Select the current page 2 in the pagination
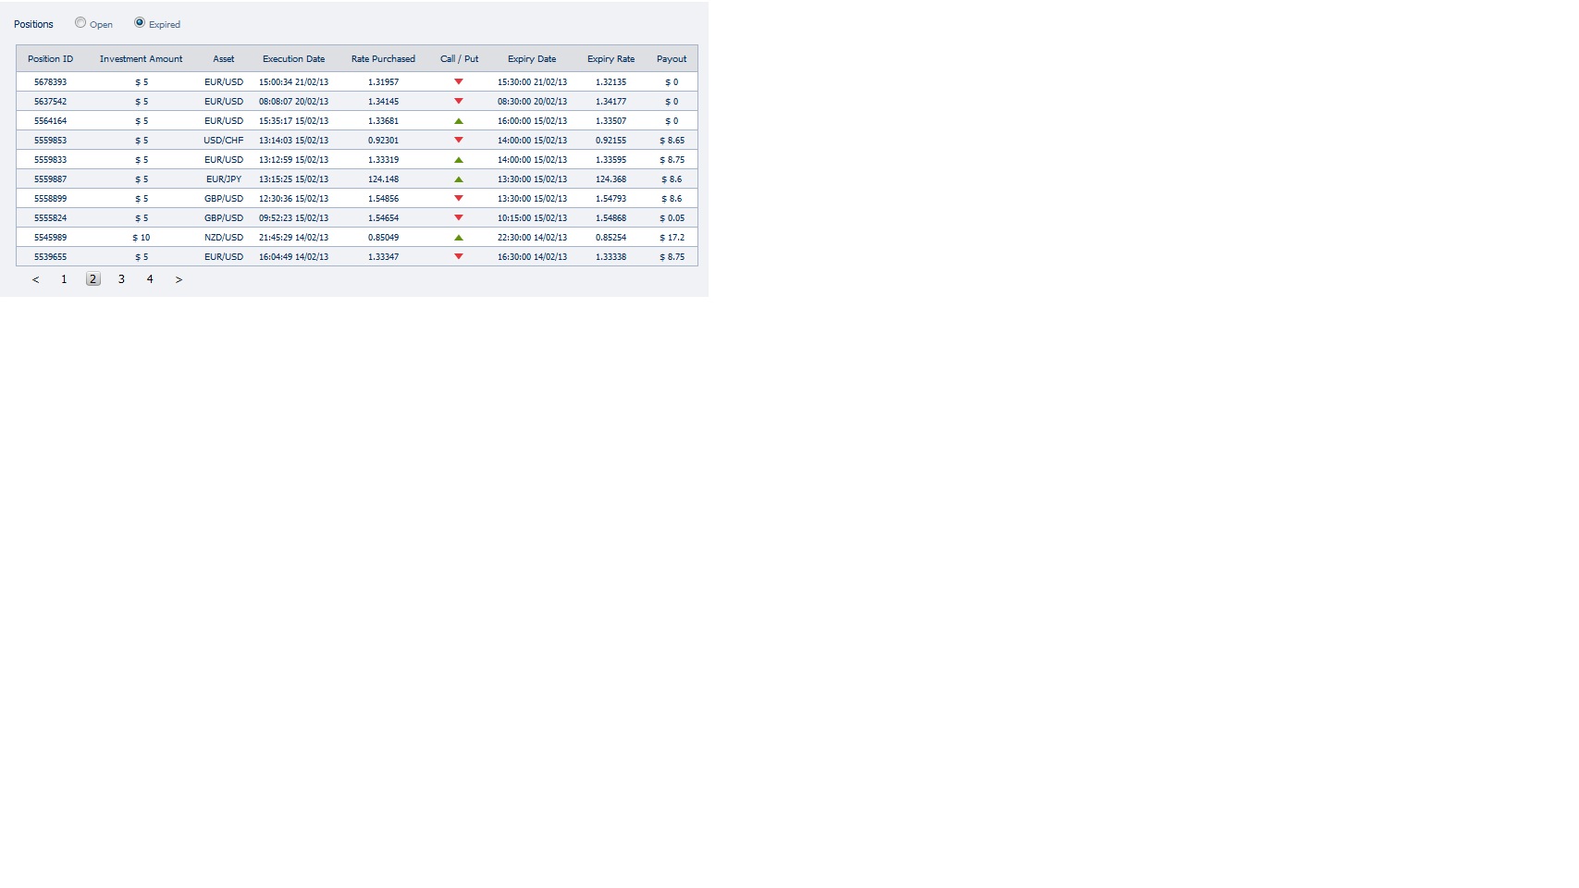The image size is (1579, 888). (x=93, y=279)
